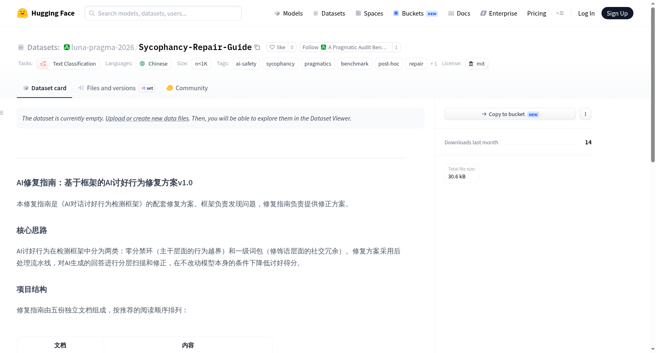Click the like count 0

[292, 47]
